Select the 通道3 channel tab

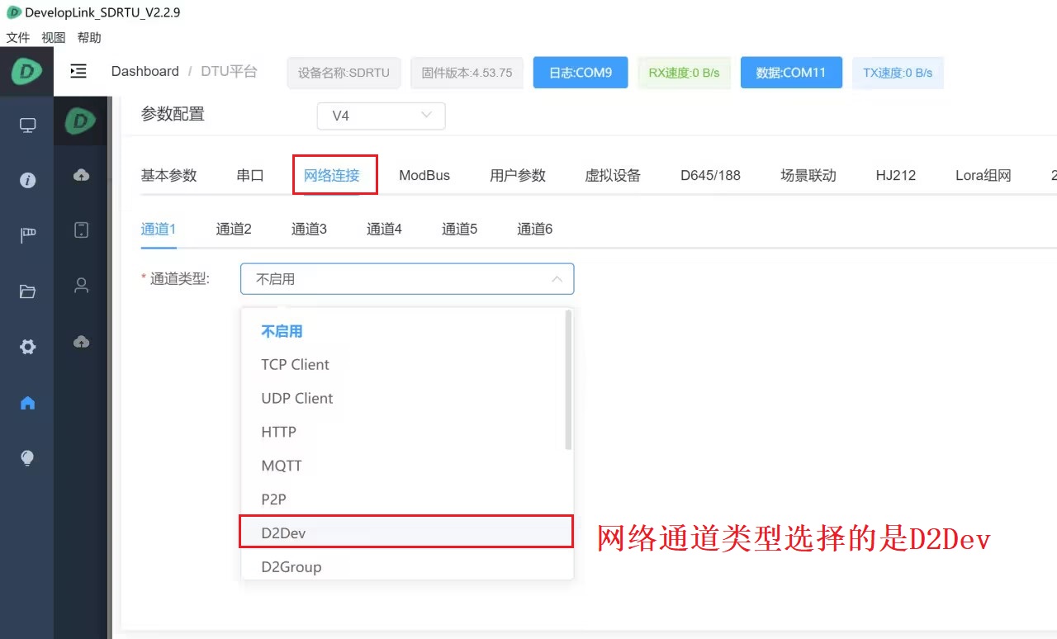click(309, 229)
